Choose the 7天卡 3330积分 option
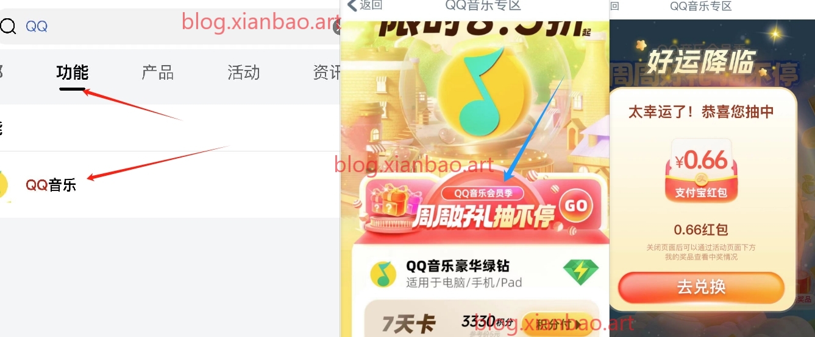Screen dimensions: 815x337 pos(481,319)
